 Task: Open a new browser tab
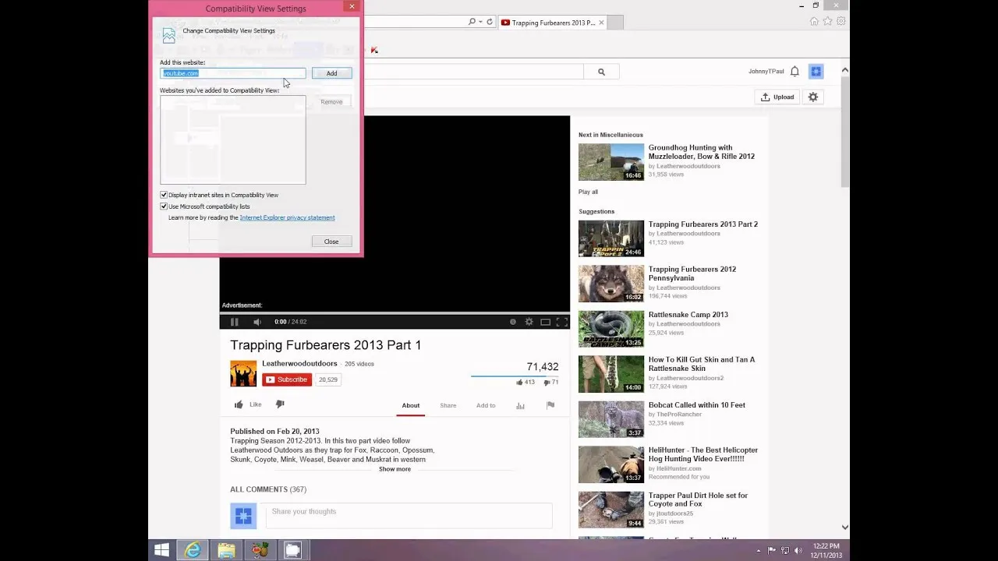pyautogui.click(x=614, y=23)
